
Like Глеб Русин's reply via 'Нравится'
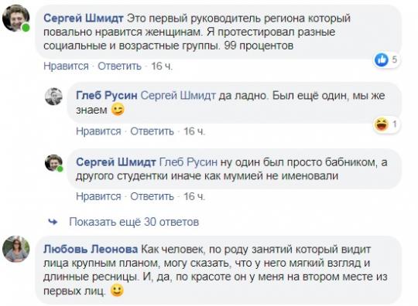[x=98, y=131]
